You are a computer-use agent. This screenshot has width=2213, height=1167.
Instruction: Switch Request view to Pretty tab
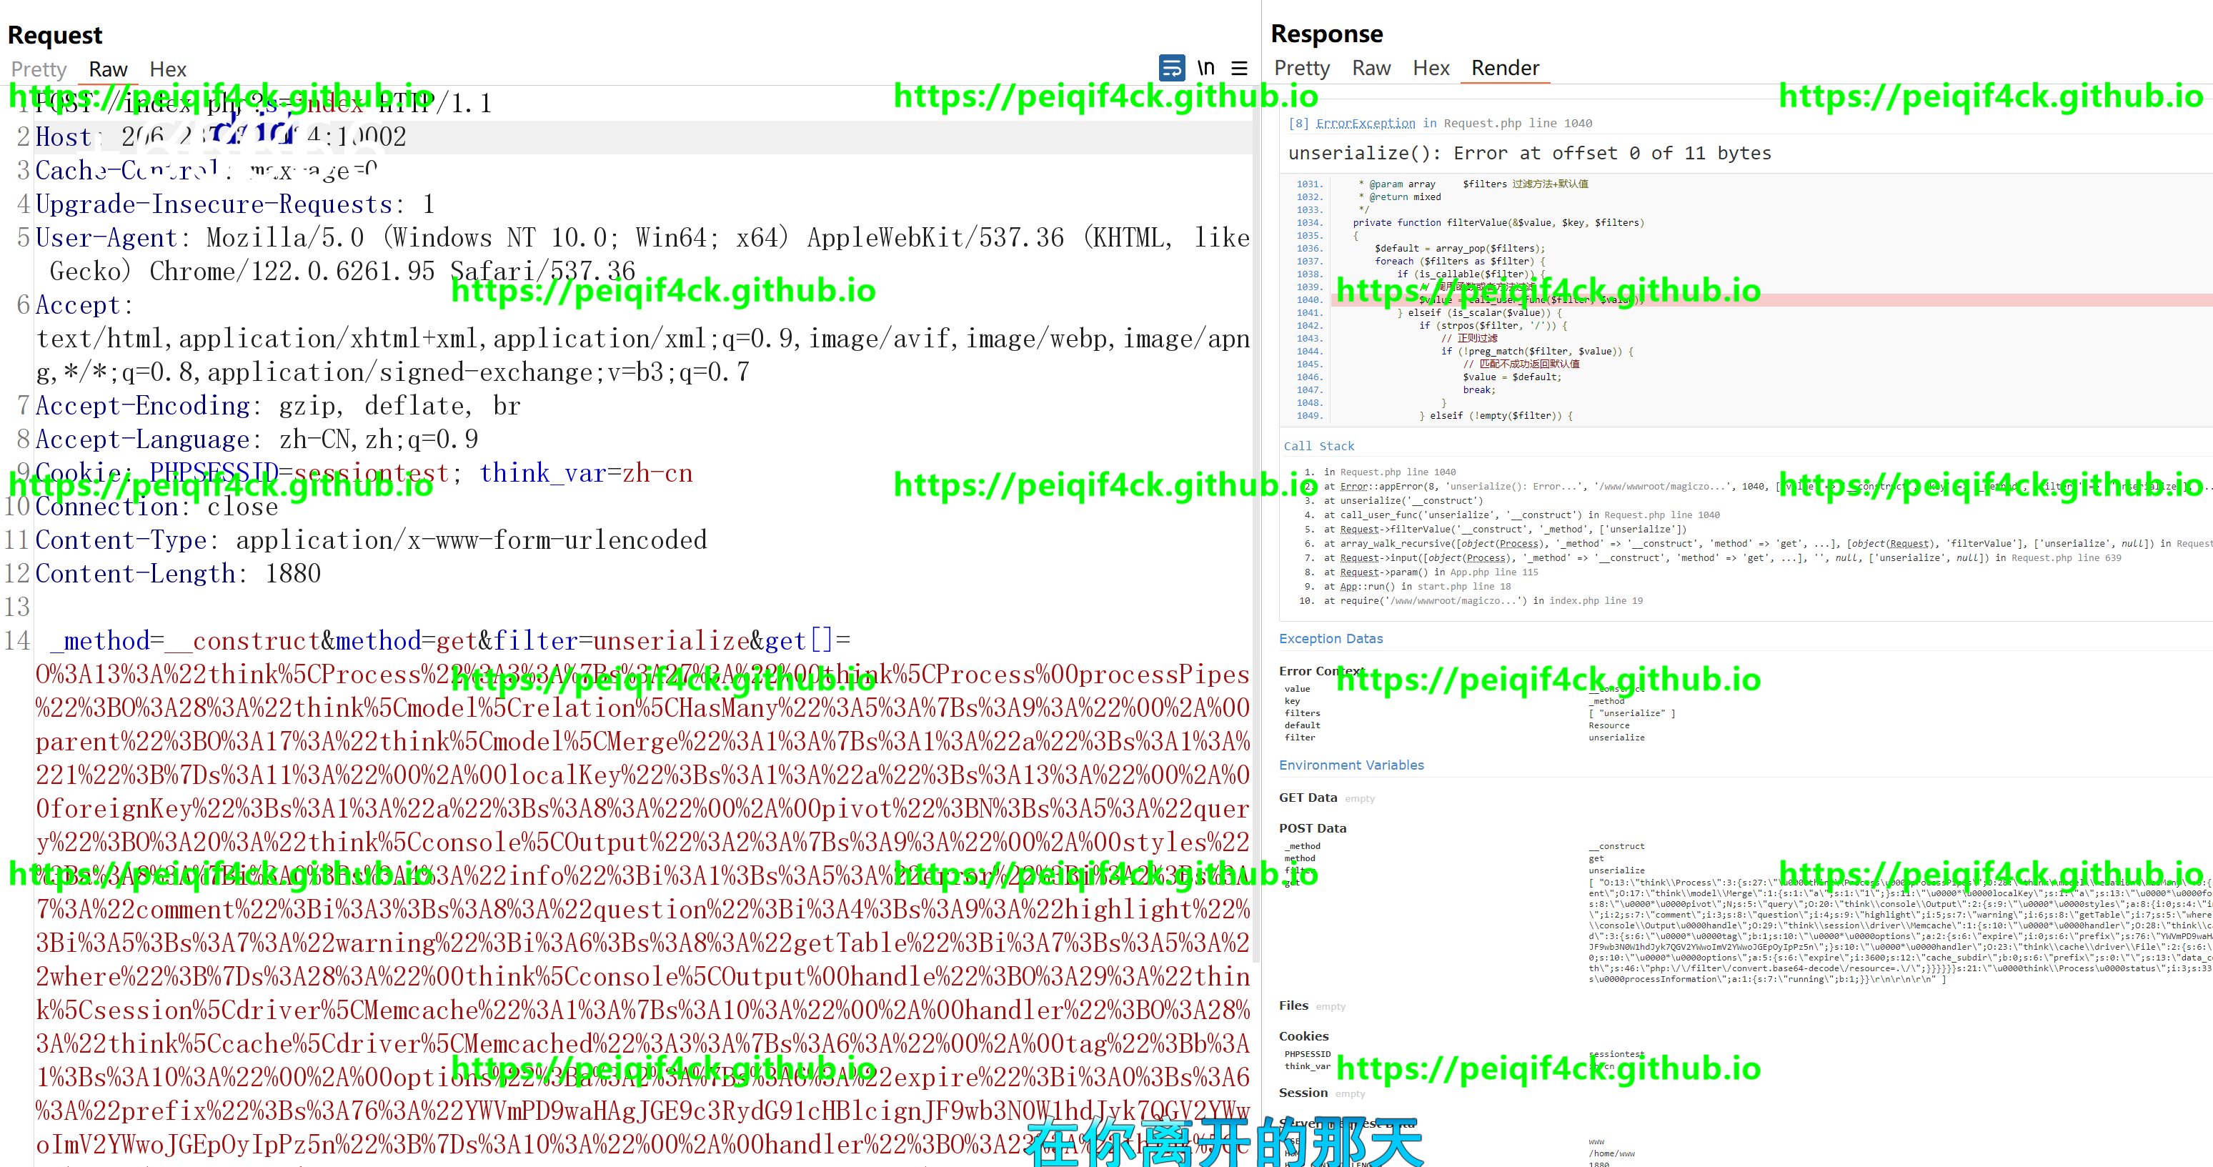[39, 69]
